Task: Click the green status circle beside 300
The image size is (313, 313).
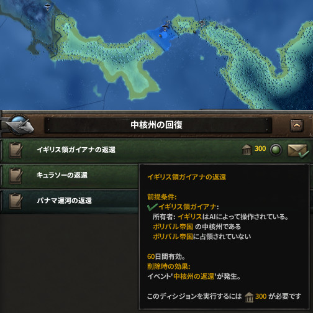Action: point(276,150)
